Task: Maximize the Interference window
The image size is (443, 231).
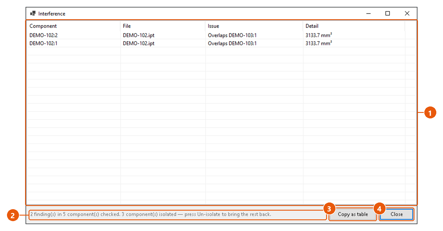Action: [x=388, y=13]
